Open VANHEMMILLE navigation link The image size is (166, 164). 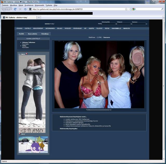click(x=116, y=28)
